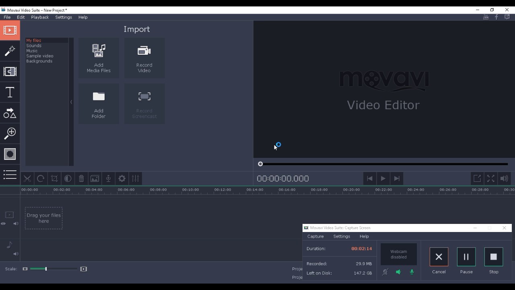Viewport: 515px width, 290px height.
Task: Open the Callouts shapes tab
Action: 10,113
